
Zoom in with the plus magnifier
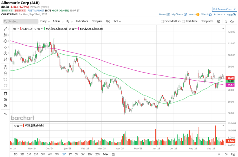[x=6, y=100]
